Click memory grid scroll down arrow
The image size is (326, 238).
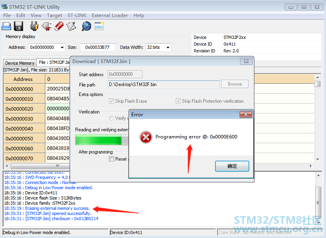point(318,159)
